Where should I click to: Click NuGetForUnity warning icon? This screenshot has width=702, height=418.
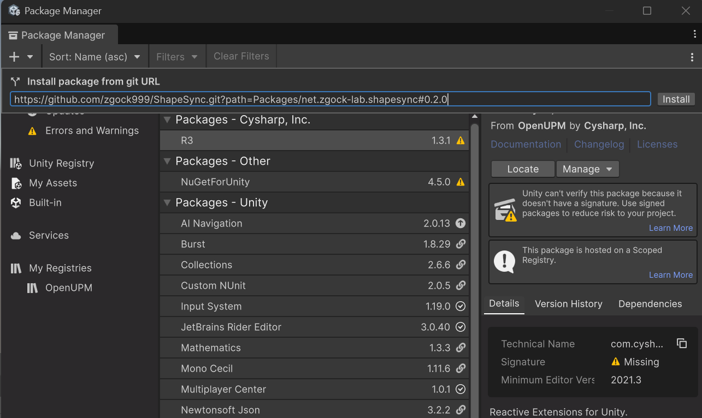coord(461,182)
